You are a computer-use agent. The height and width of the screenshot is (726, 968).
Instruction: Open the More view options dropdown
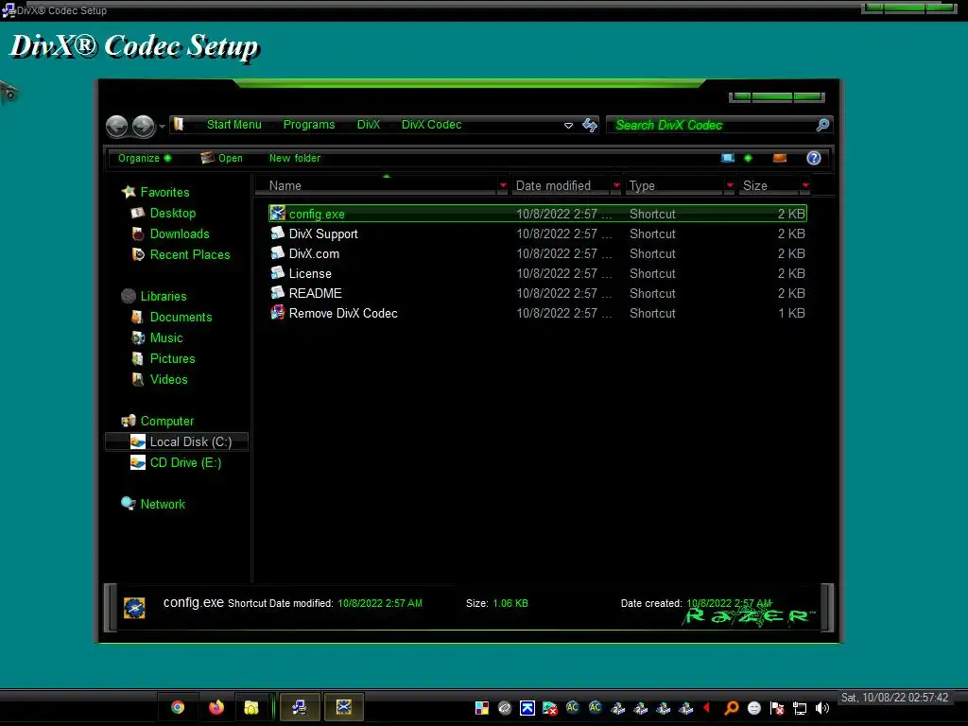point(749,158)
